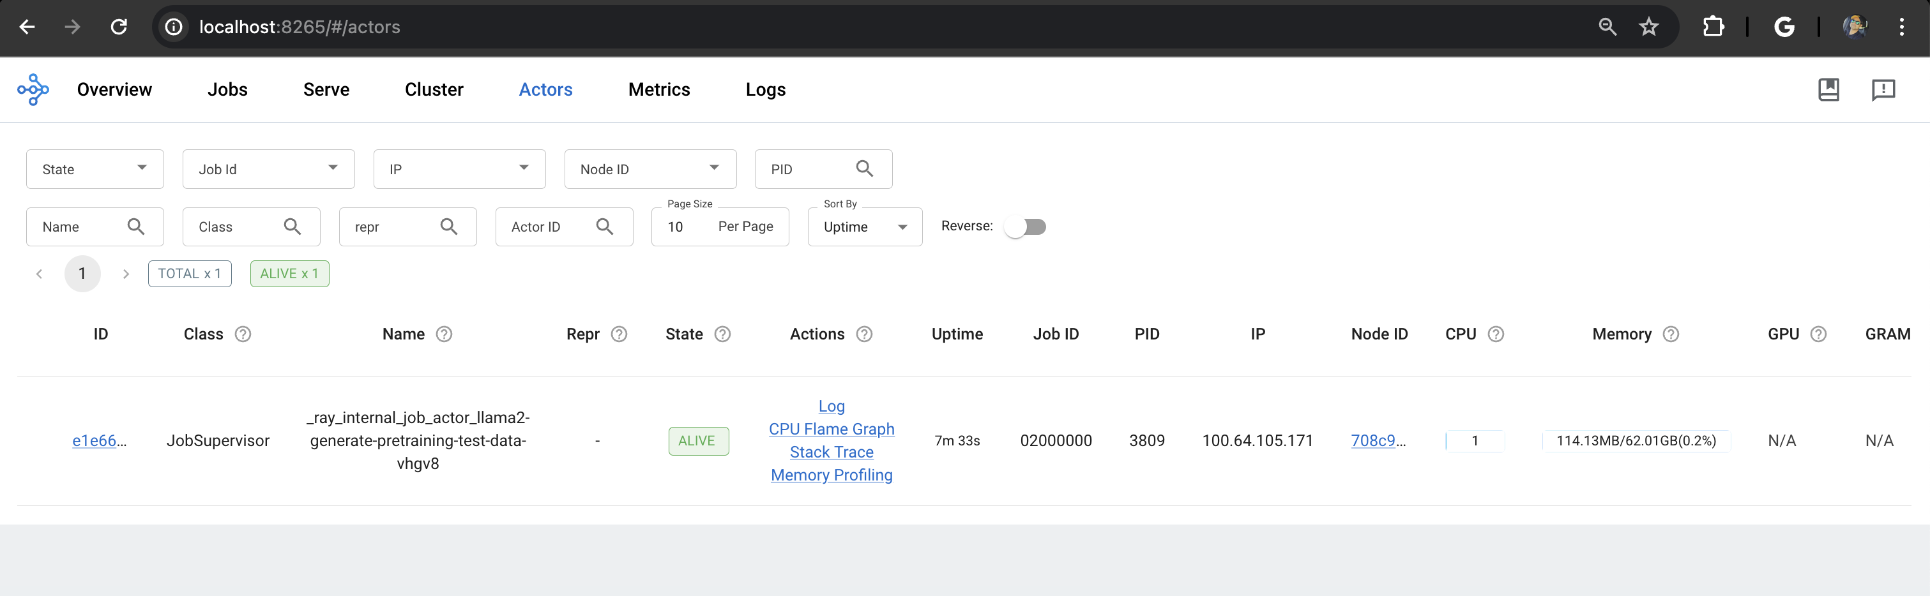Click the search icon in PID field
Image resolution: width=1930 pixels, height=596 pixels.
[x=865, y=168]
